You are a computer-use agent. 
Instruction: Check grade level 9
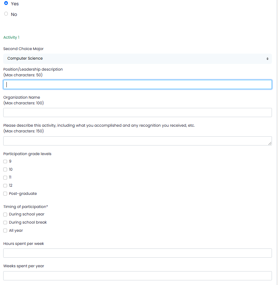click(5, 161)
